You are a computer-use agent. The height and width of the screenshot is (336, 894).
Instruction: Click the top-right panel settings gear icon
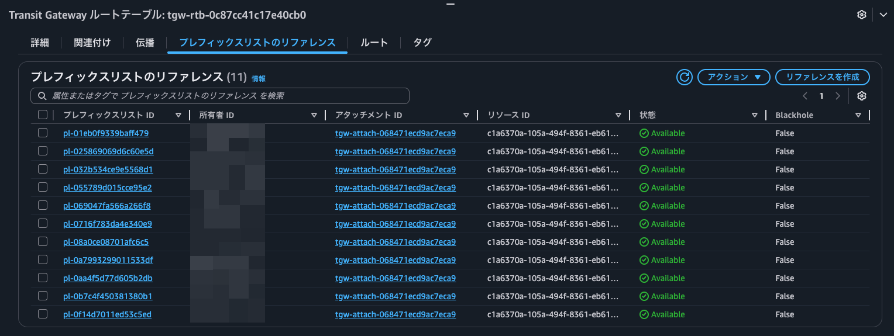[861, 15]
